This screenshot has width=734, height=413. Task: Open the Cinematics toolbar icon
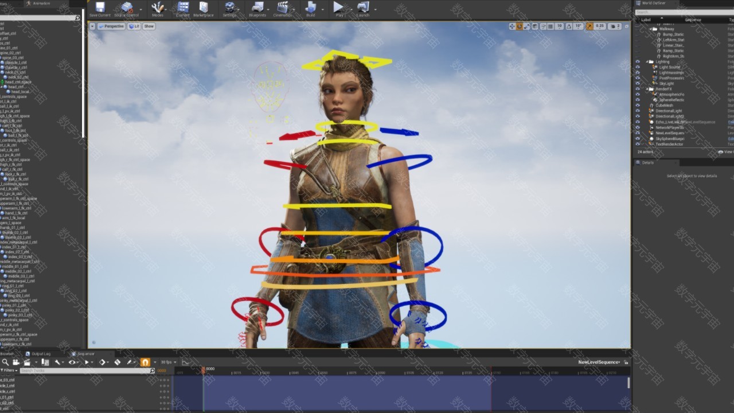click(283, 9)
